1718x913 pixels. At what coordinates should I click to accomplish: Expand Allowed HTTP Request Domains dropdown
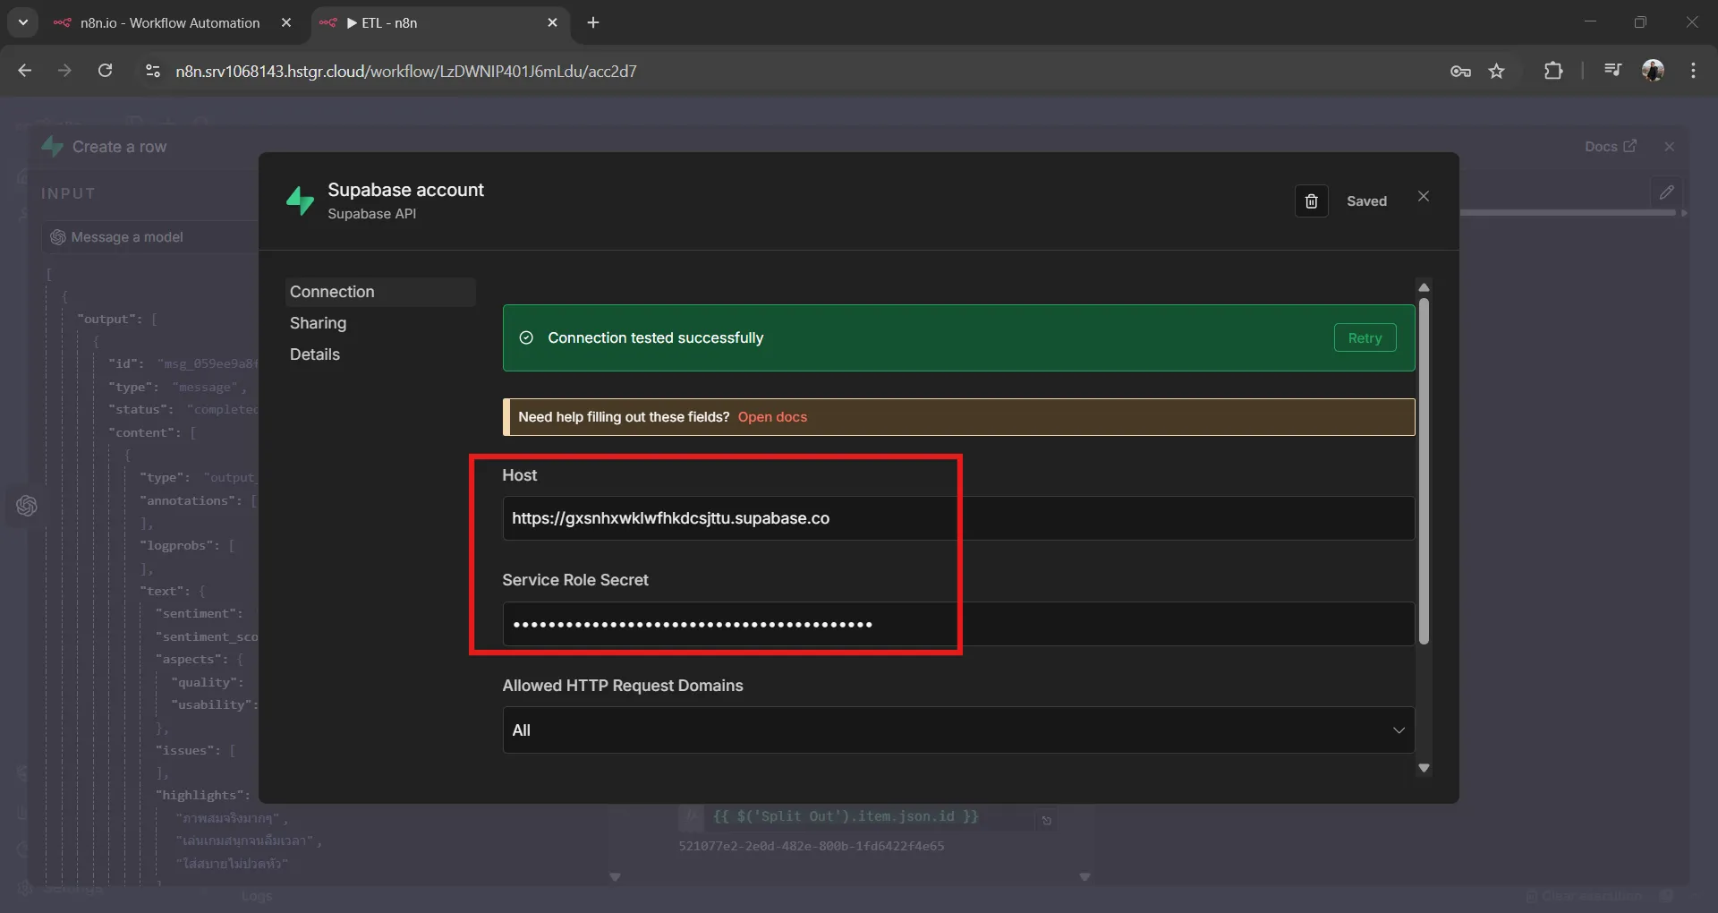[x=957, y=730]
